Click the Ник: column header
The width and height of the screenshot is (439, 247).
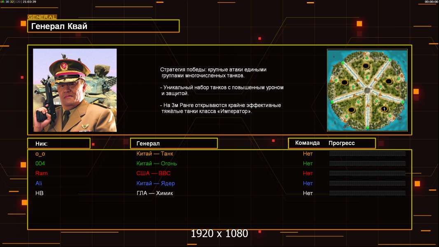pyautogui.click(x=58, y=143)
